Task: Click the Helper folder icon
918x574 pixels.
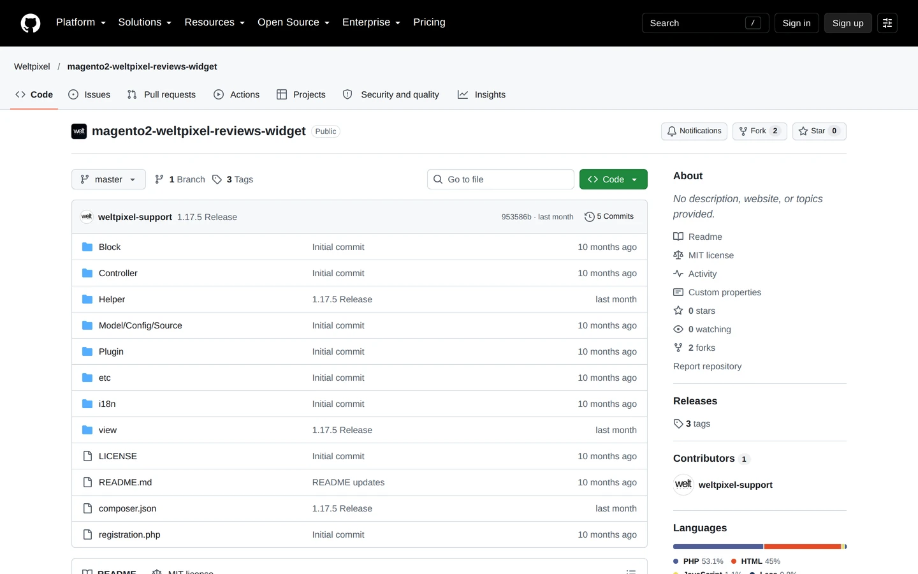Action: (x=87, y=299)
